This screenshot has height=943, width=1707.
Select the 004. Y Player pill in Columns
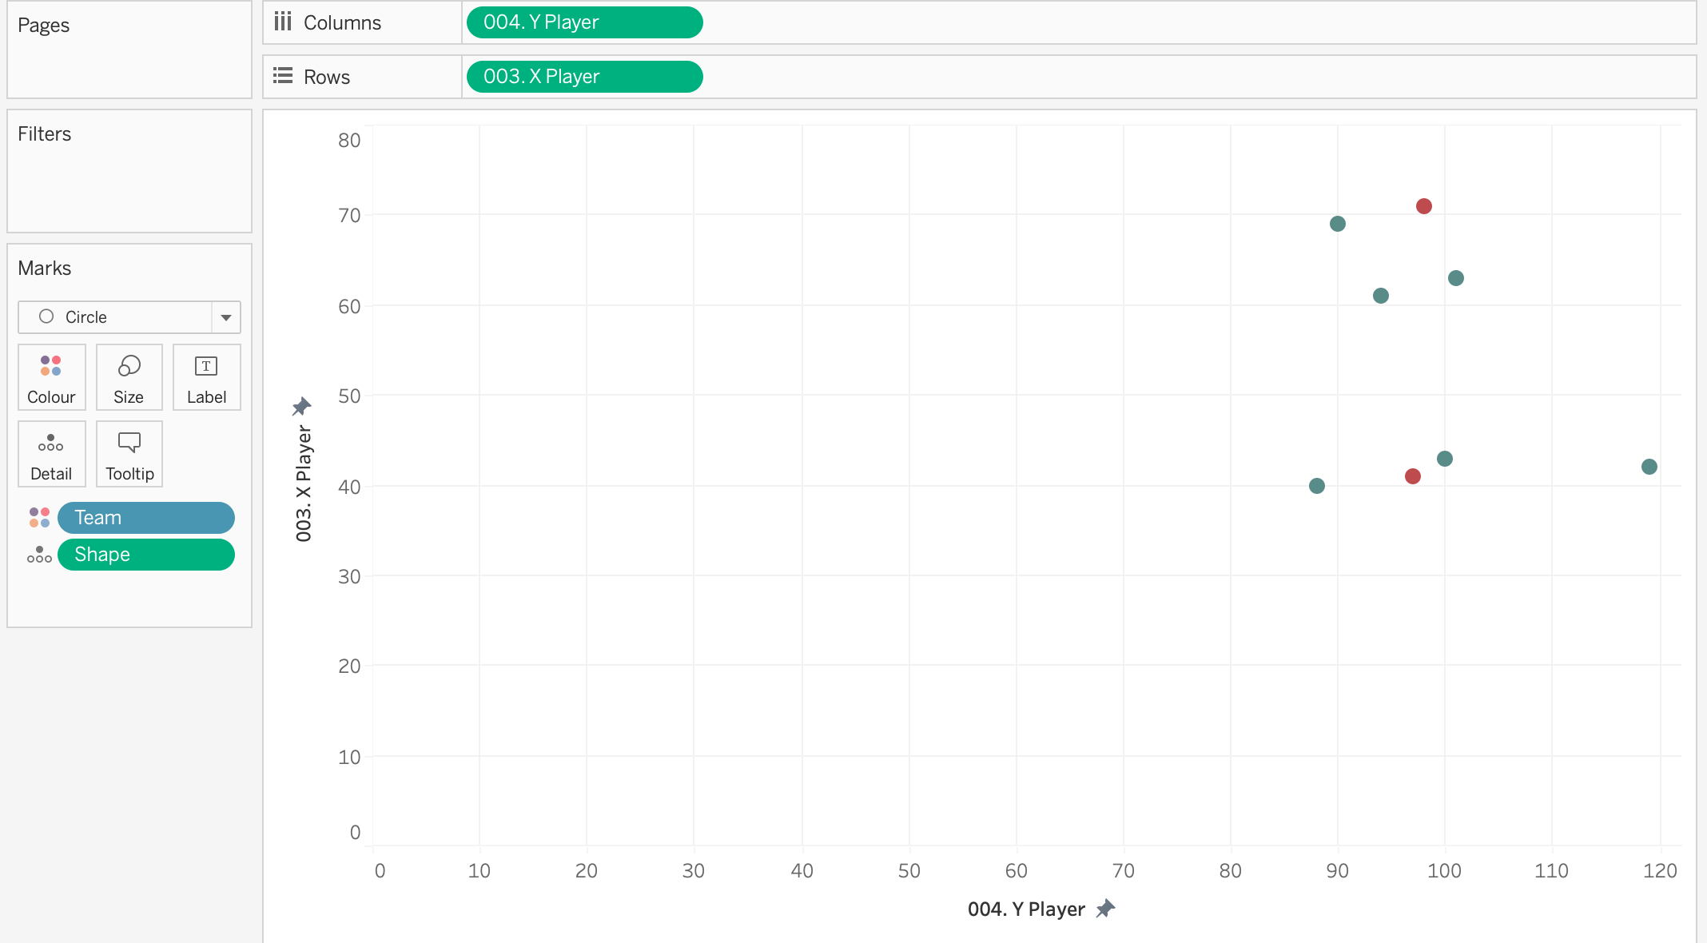point(584,22)
